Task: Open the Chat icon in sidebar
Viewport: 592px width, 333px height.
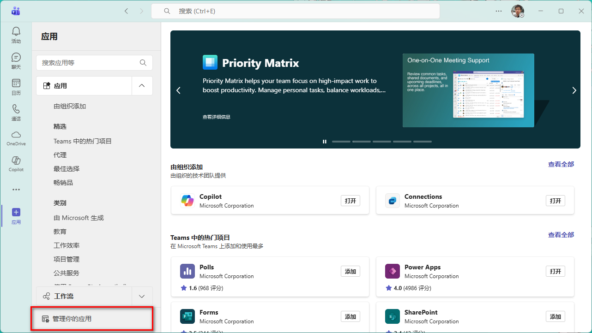Action: 16,57
